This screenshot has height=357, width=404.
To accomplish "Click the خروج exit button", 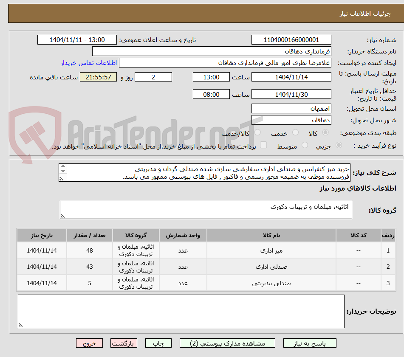I will coord(89,343).
